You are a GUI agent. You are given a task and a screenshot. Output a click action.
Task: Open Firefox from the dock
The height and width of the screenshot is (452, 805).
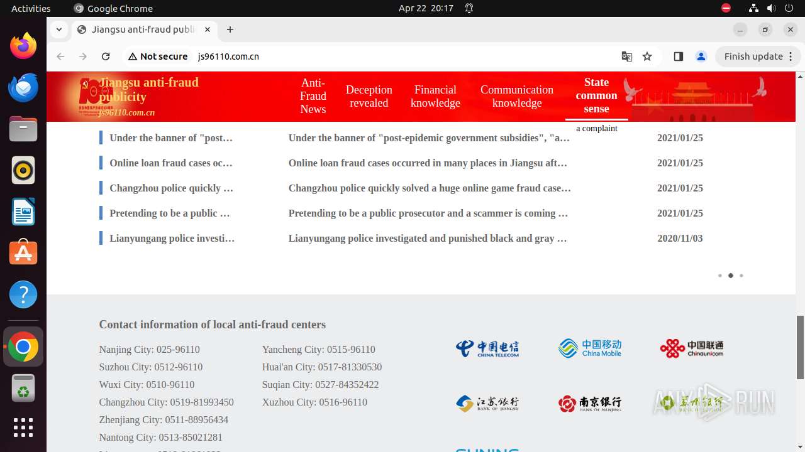[23, 46]
